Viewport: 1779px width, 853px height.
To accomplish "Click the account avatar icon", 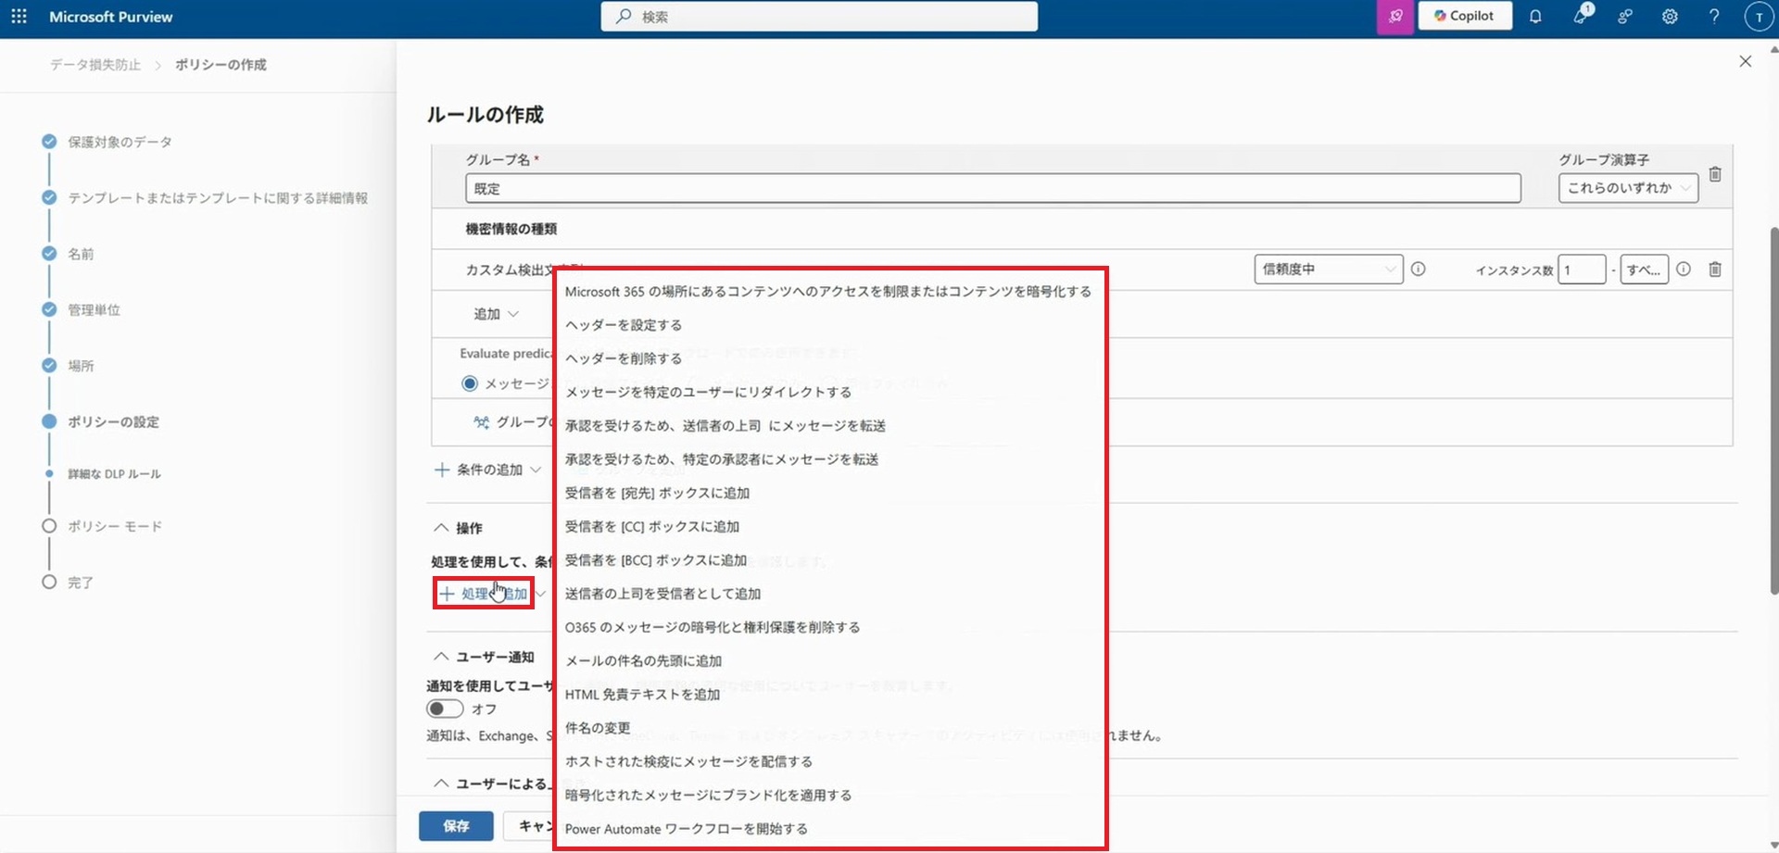I will click(x=1758, y=17).
